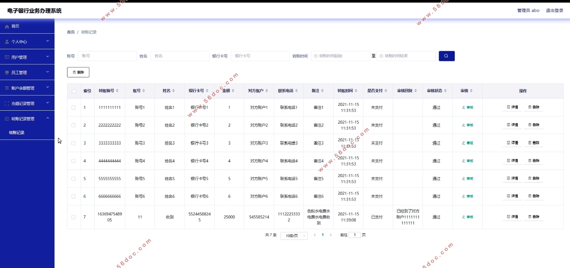Viewport: 570px width, 268px height.
Task: Click the 账号 search input
Action: tap(107, 56)
